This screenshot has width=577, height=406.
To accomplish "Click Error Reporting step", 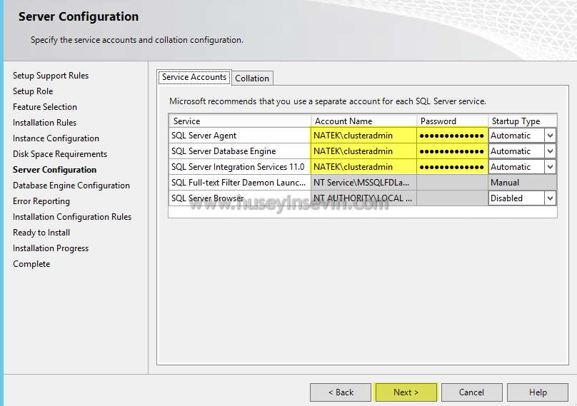I will pyautogui.click(x=41, y=201).
